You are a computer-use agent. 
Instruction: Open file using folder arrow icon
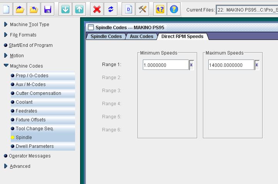20,9
